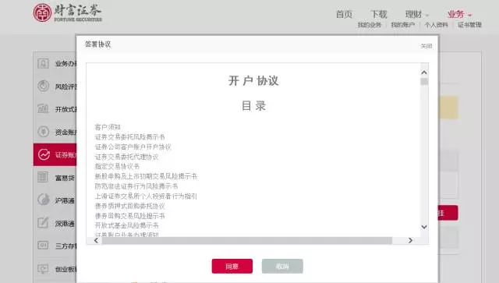Click the 创业板 sidebar icon

click(x=44, y=268)
